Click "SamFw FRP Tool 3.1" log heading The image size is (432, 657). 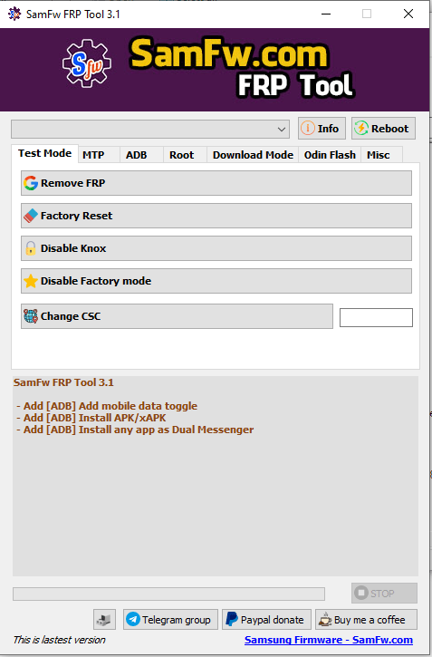click(63, 382)
